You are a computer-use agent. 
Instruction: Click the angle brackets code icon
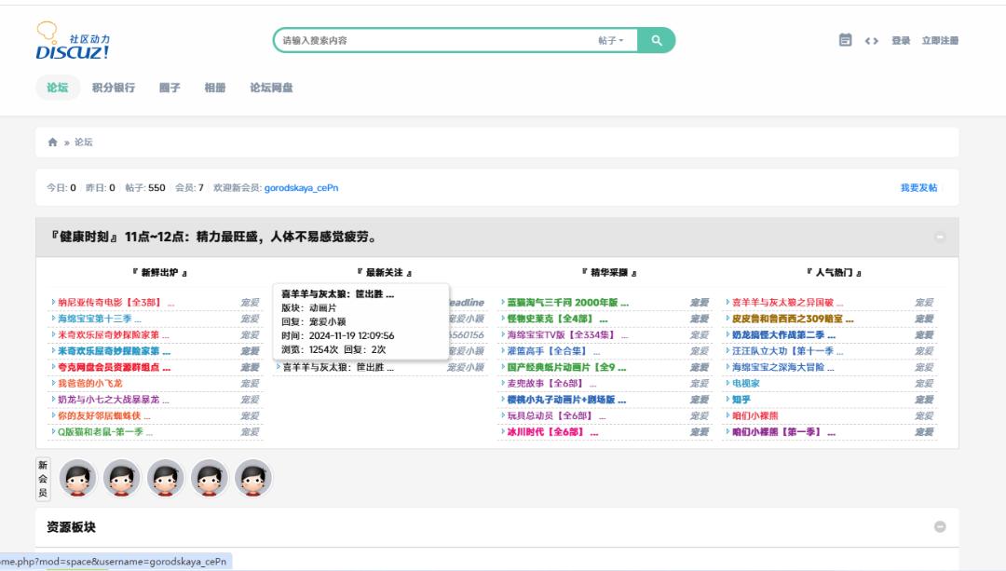coord(871,40)
